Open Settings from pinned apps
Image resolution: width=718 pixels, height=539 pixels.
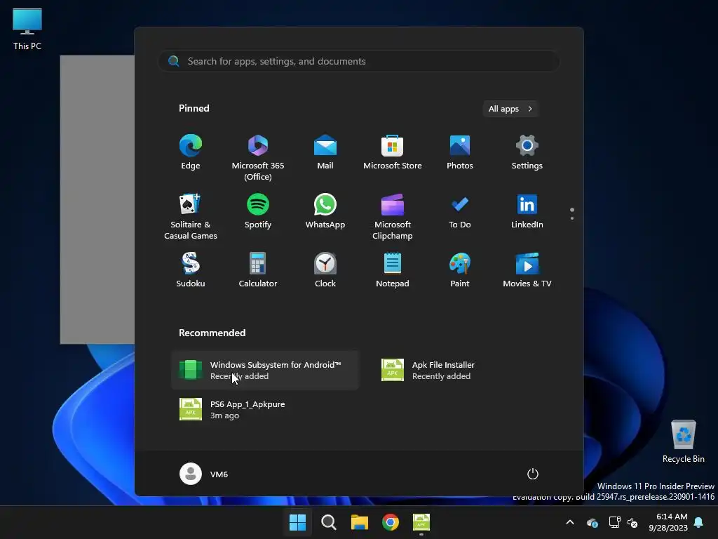tap(527, 152)
